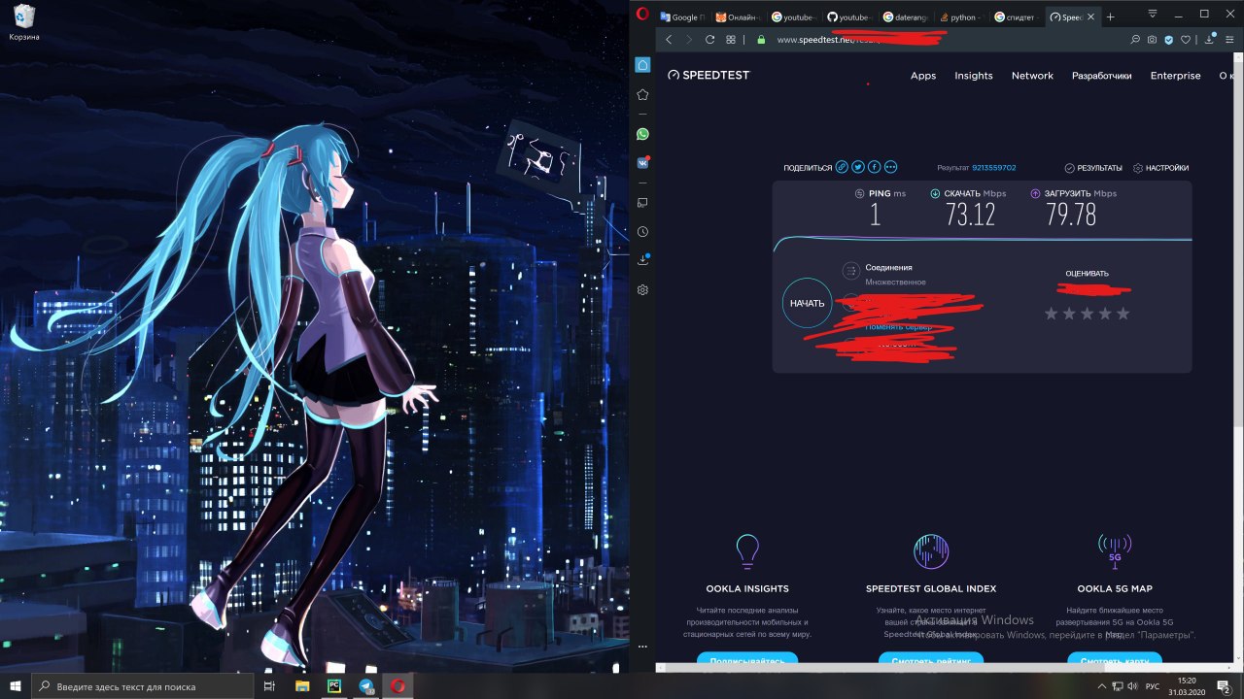Click Windows taskbar search box

point(143,685)
